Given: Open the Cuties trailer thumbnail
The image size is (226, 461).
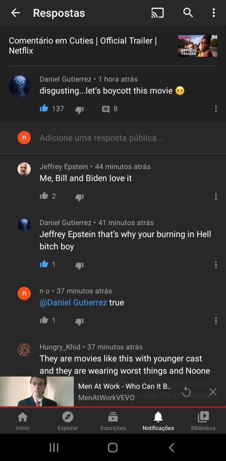Looking at the screenshot, I should [198, 46].
